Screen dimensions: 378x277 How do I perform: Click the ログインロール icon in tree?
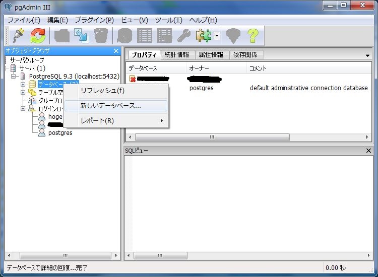coord(32,109)
